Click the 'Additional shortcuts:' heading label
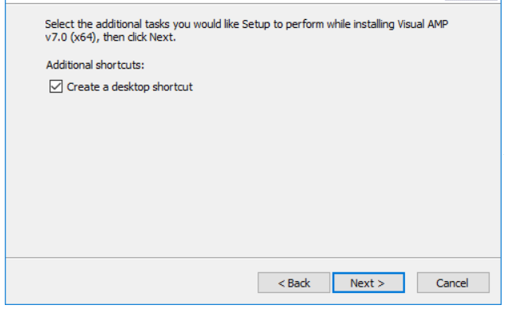This screenshot has width=508, height=309. coord(95,65)
